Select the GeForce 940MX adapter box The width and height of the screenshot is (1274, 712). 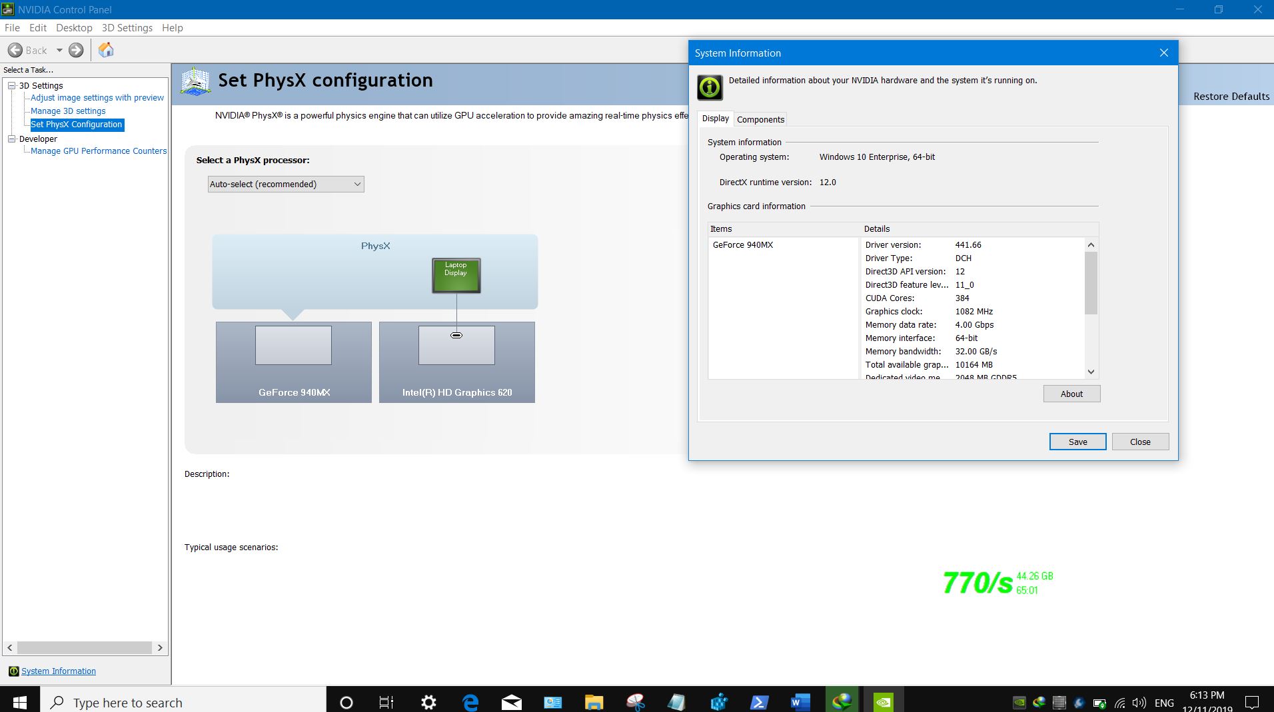(294, 362)
